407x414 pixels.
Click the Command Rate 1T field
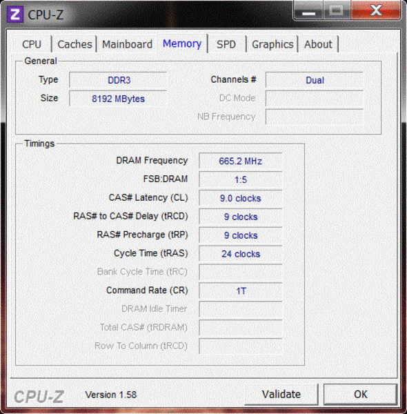pos(241,290)
